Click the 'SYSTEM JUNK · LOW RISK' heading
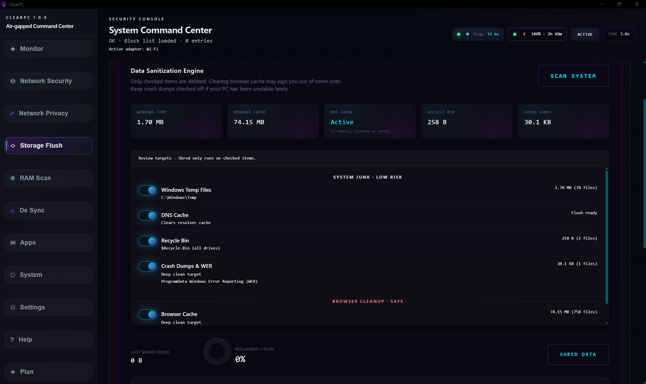 click(368, 177)
